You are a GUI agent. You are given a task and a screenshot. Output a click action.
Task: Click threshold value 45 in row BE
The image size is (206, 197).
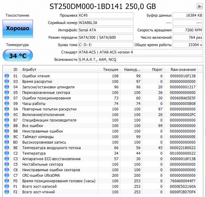click(x=160, y=148)
